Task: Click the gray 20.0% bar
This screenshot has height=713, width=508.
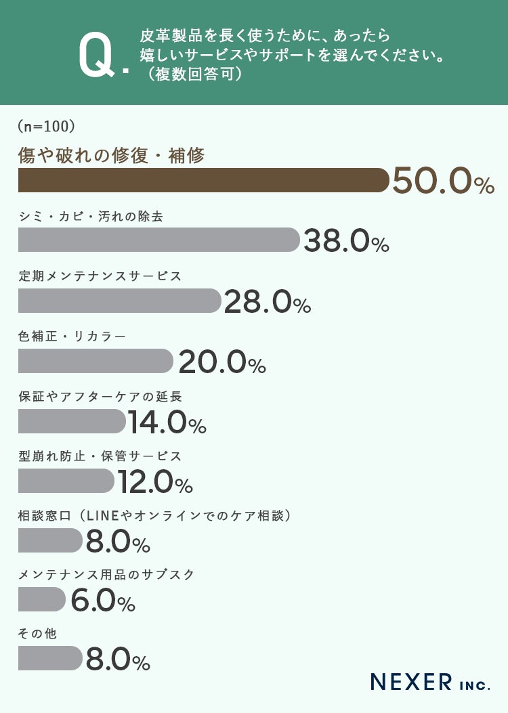Action: pos(96,361)
